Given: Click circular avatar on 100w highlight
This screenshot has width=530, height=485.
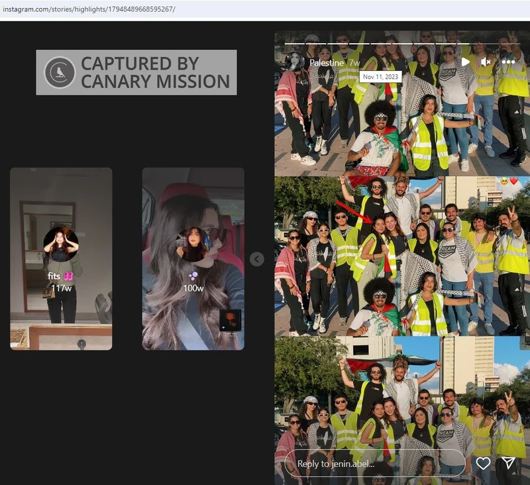Looking at the screenshot, I should tap(193, 245).
